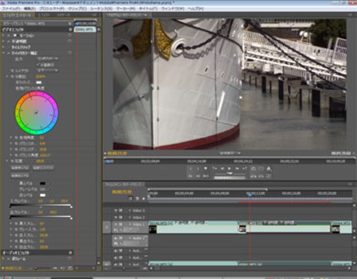Viewport: 357px width, 279px height.
Task: Open the File (ファイル) menu
Action: (11, 8)
